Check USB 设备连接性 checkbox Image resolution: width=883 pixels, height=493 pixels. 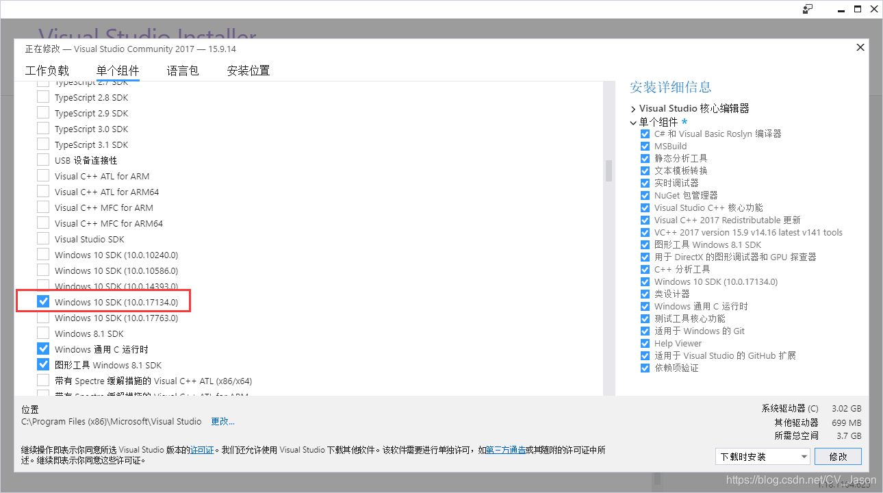(43, 160)
